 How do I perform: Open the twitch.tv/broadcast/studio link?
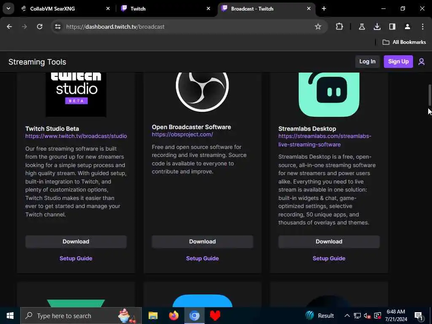[76, 136]
